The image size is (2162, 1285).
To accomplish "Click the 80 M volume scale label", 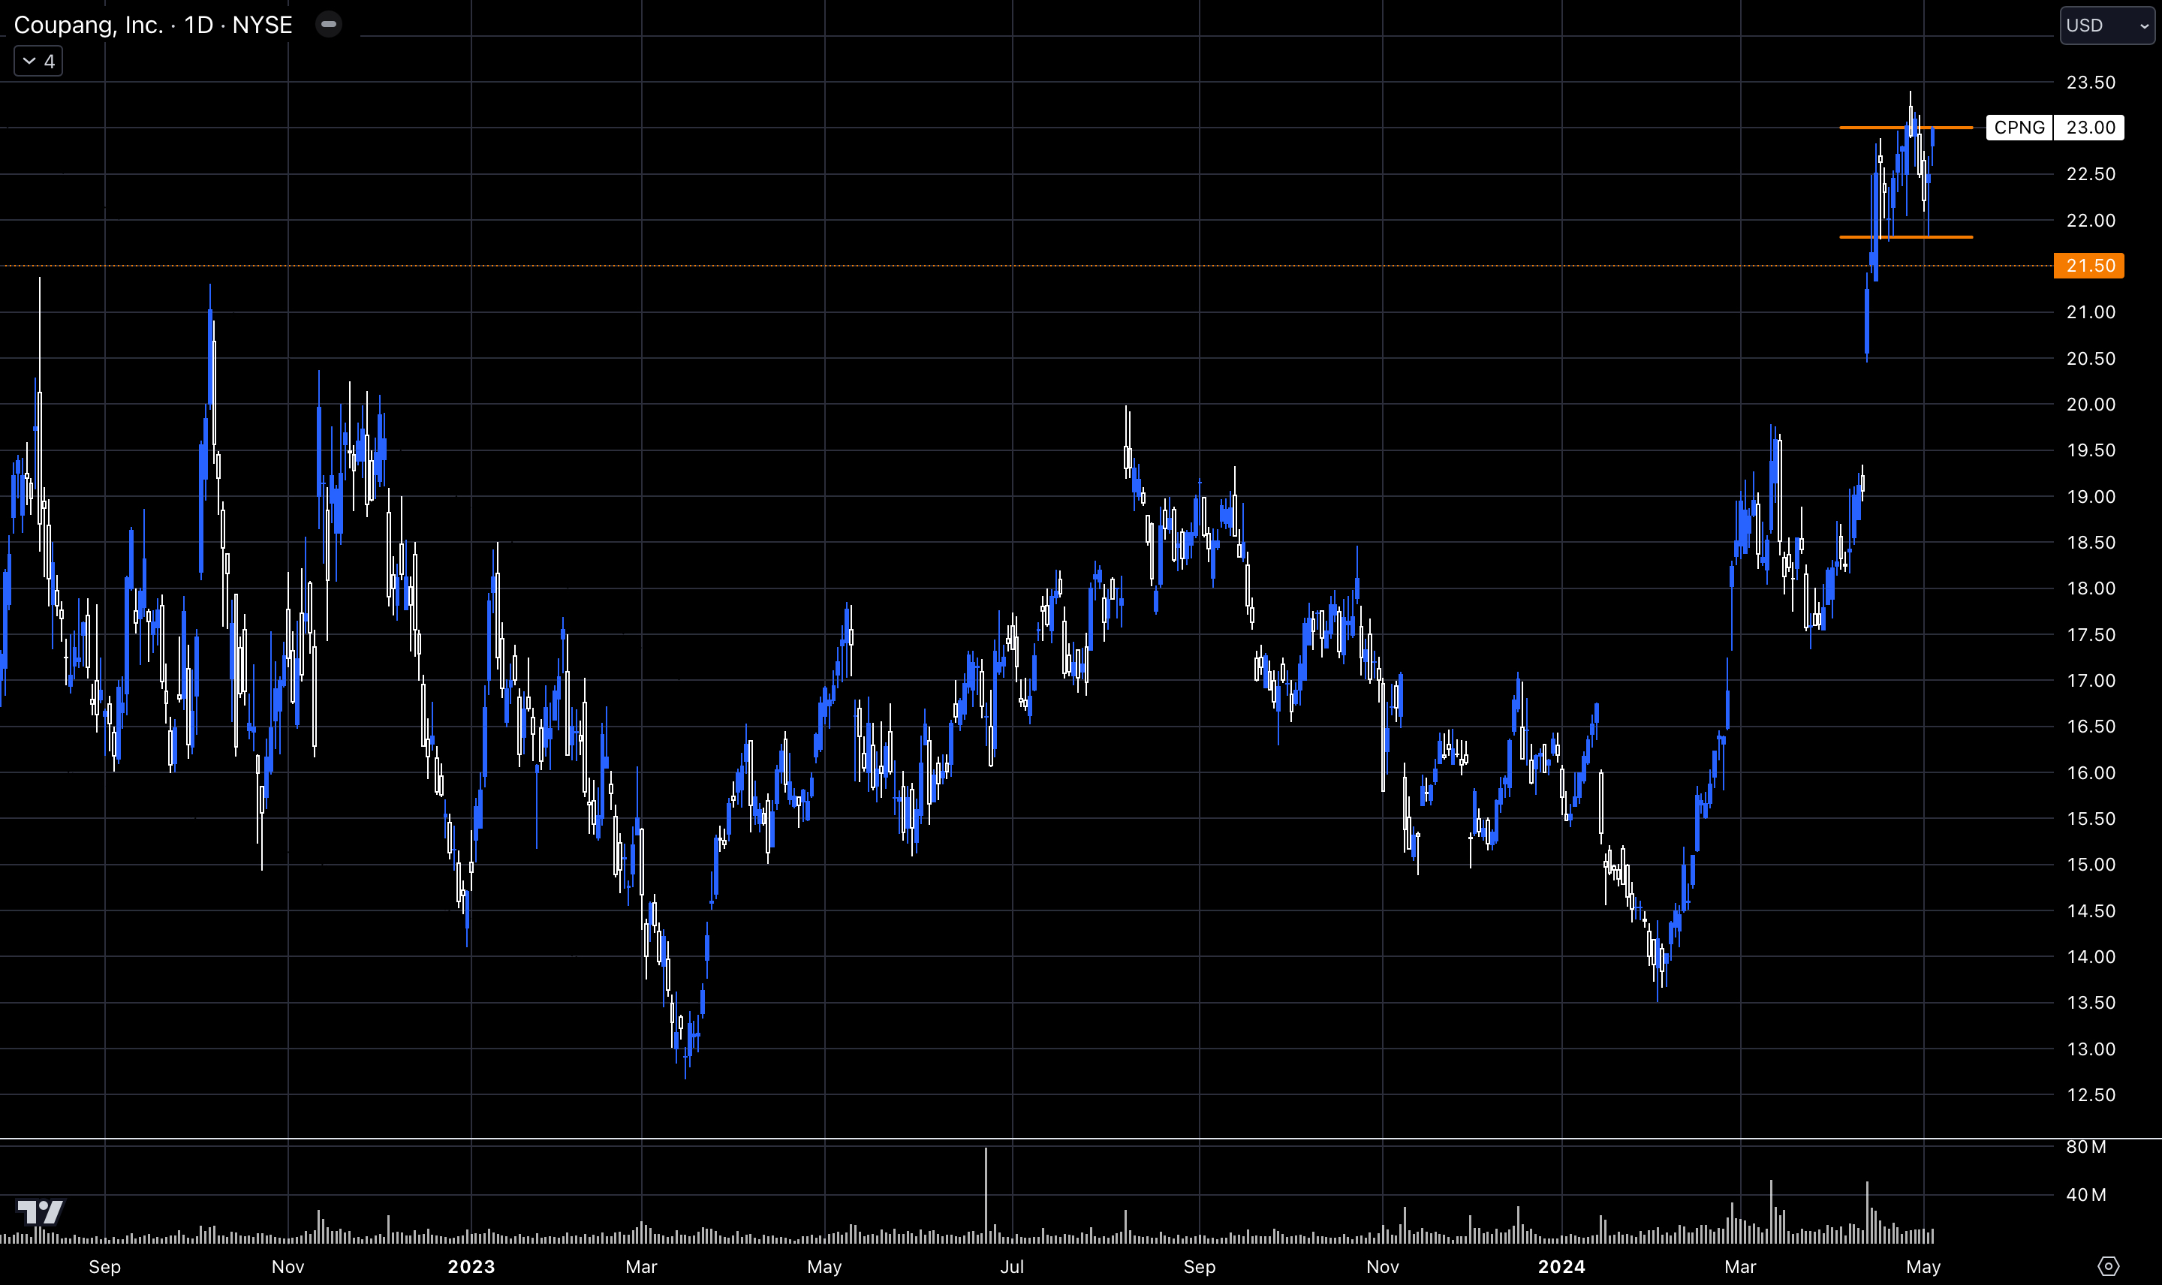I will 2086,1146.
